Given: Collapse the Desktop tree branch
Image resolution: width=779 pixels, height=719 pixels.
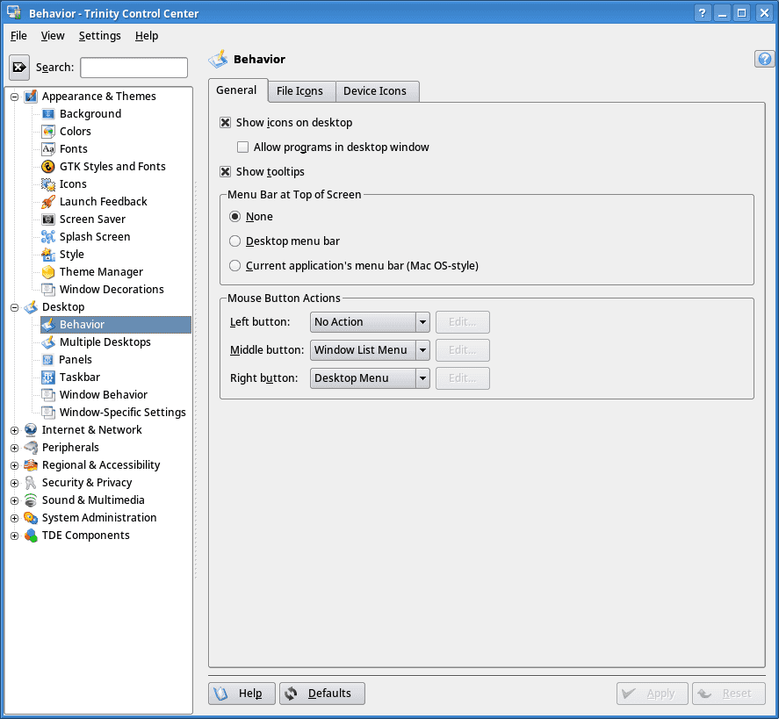Looking at the screenshot, I should pos(15,307).
